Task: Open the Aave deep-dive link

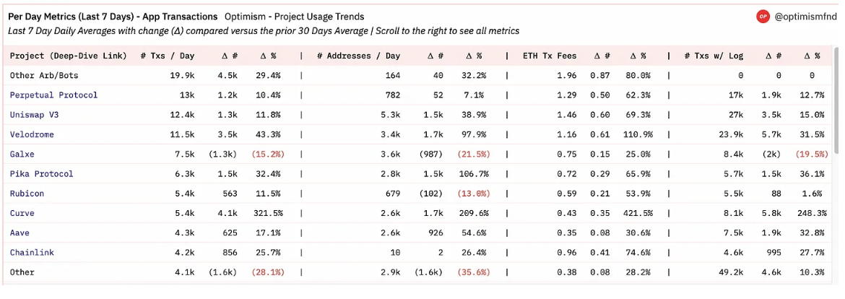Action: [x=19, y=233]
